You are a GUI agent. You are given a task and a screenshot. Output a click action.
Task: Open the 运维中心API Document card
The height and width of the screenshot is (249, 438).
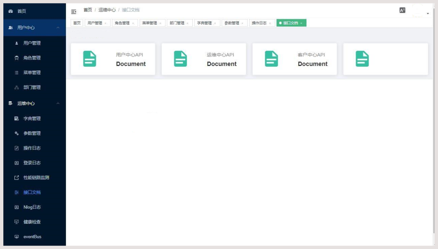tap(204, 59)
